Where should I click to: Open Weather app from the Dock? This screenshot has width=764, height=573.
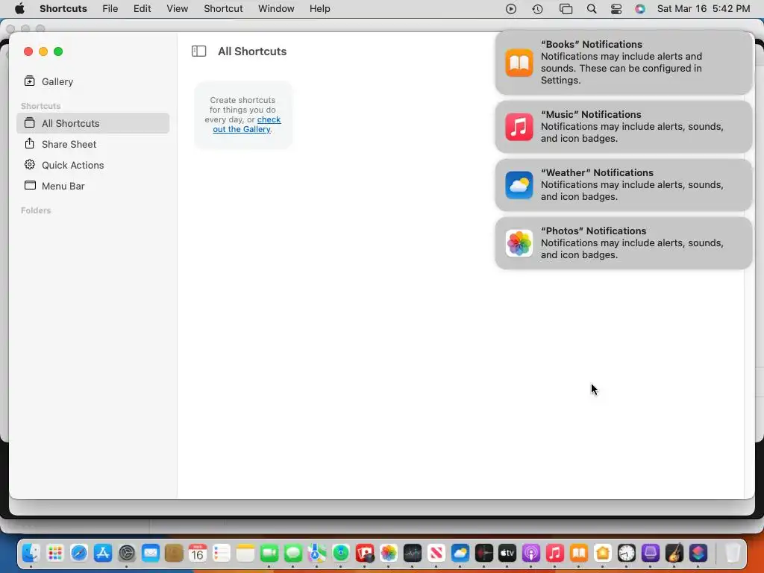point(460,553)
